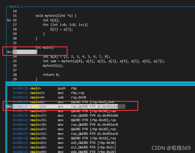
Task: Click address 0x400c2f on highlighted assembly row
Action: pyautogui.click(x=20, y=107)
